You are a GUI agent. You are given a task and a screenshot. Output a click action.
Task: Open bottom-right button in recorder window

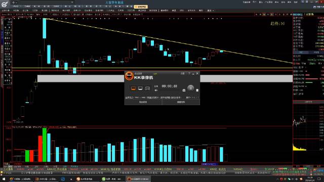pyautogui.click(x=181, y=102)
